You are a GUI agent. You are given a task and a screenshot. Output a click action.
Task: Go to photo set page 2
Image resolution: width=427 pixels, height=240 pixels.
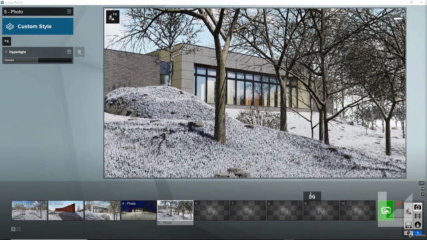coord(19,229)
